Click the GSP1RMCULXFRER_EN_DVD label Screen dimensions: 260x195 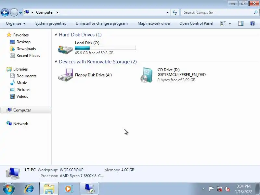point(182,75)
